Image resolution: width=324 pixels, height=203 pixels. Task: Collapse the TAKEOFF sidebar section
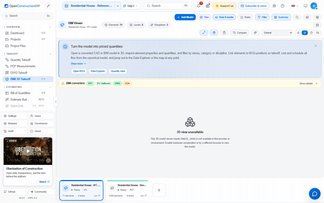50,54
